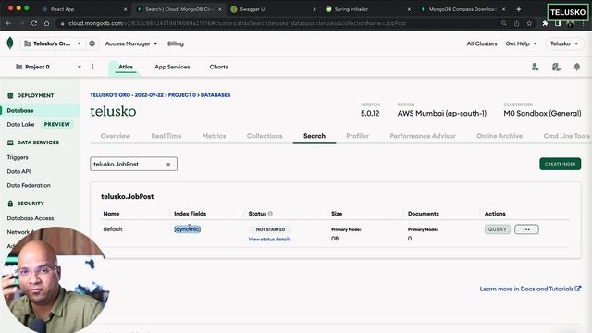This screenshot has height=333, width=592.
Task: Open Access Manager dropdown
Action: tap(131, 43)
